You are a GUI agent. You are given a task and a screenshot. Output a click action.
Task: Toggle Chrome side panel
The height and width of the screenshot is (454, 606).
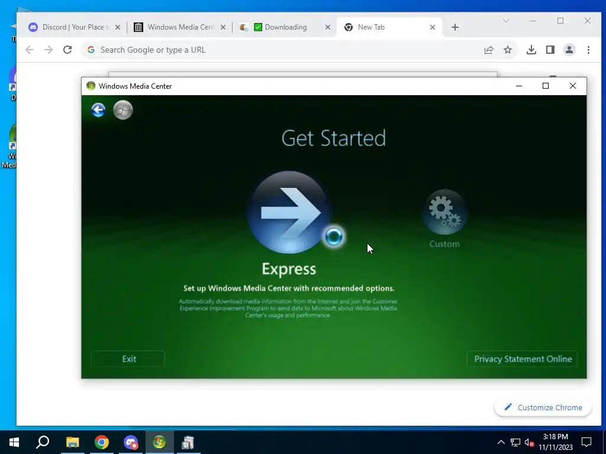(550, 50)
